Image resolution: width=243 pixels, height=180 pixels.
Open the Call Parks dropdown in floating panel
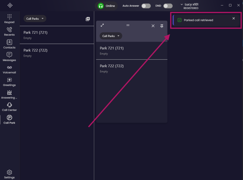tap(111, 36)
